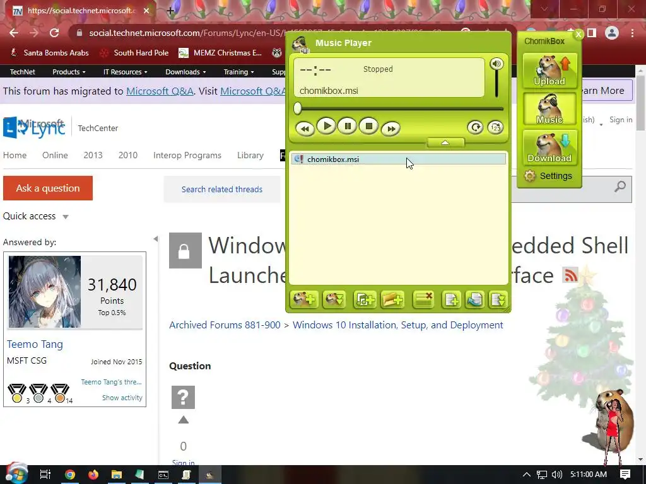Click Show activity link

[x=122, y=398]
